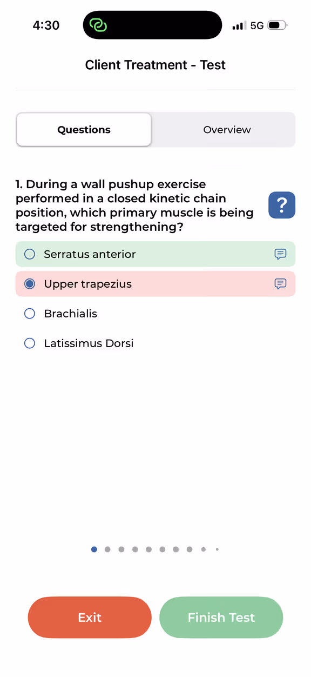Click the red Exit button
311x677 pixels.
coord(90,618)
